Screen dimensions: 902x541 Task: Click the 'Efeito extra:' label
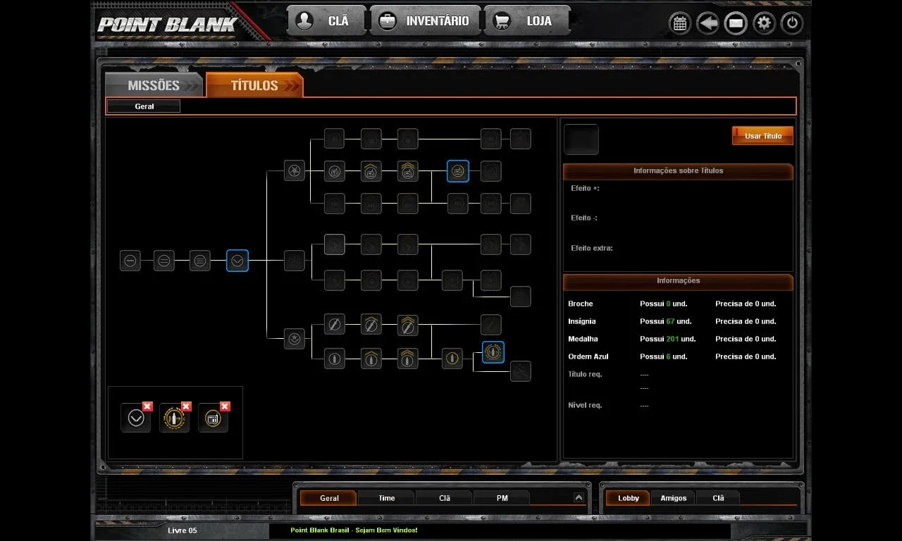tap(592, 248)
